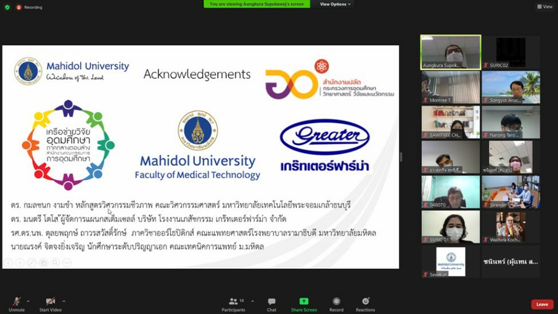Click the Wisdom of the Land tagline
Screen dimensions: 558x314
click(75, 77)
